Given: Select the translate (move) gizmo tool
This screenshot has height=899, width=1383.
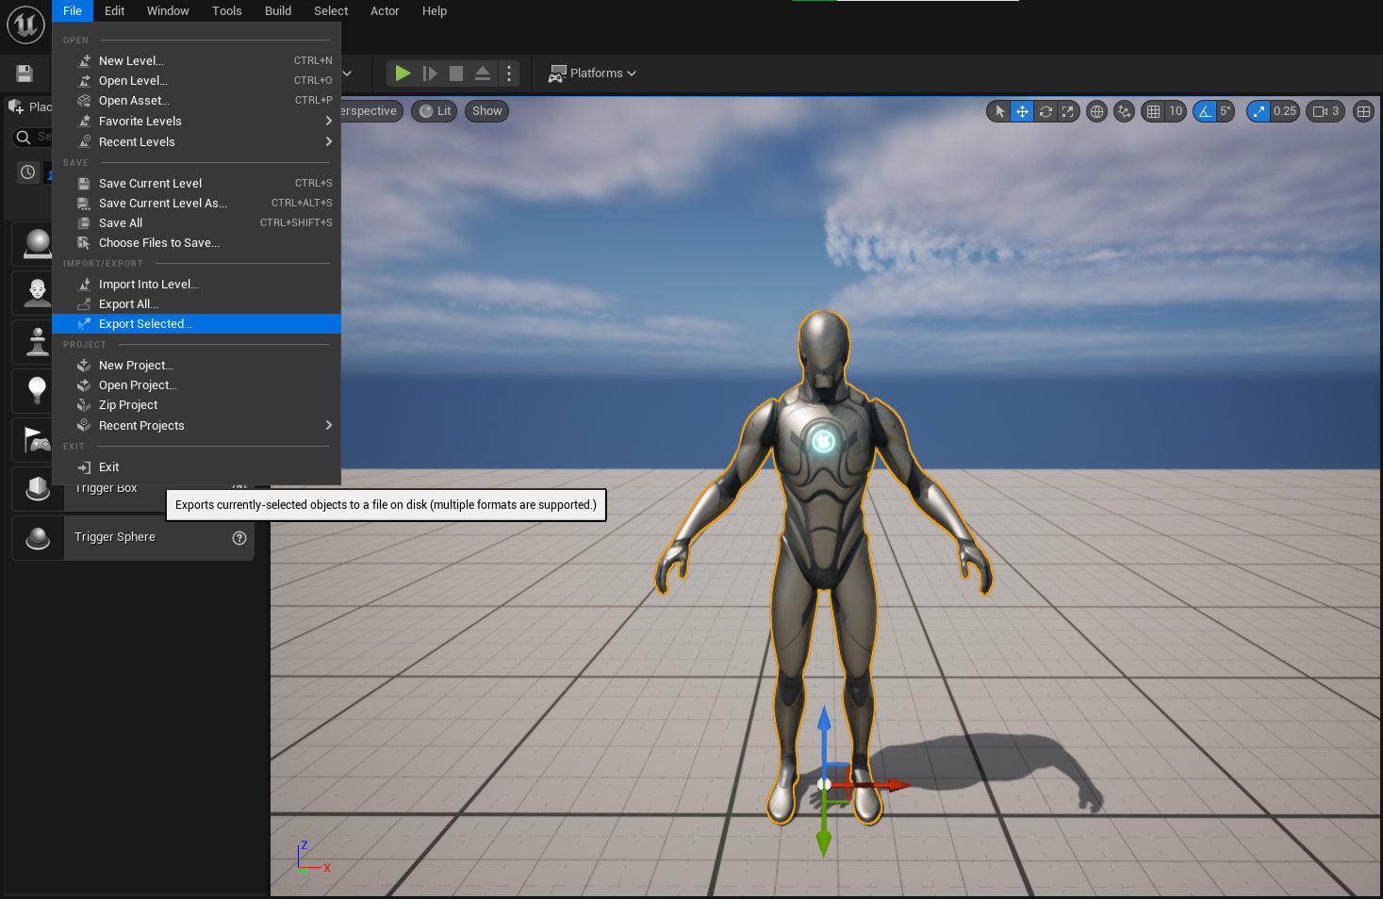Looking at the screenshot, I should click(1022, 111).
